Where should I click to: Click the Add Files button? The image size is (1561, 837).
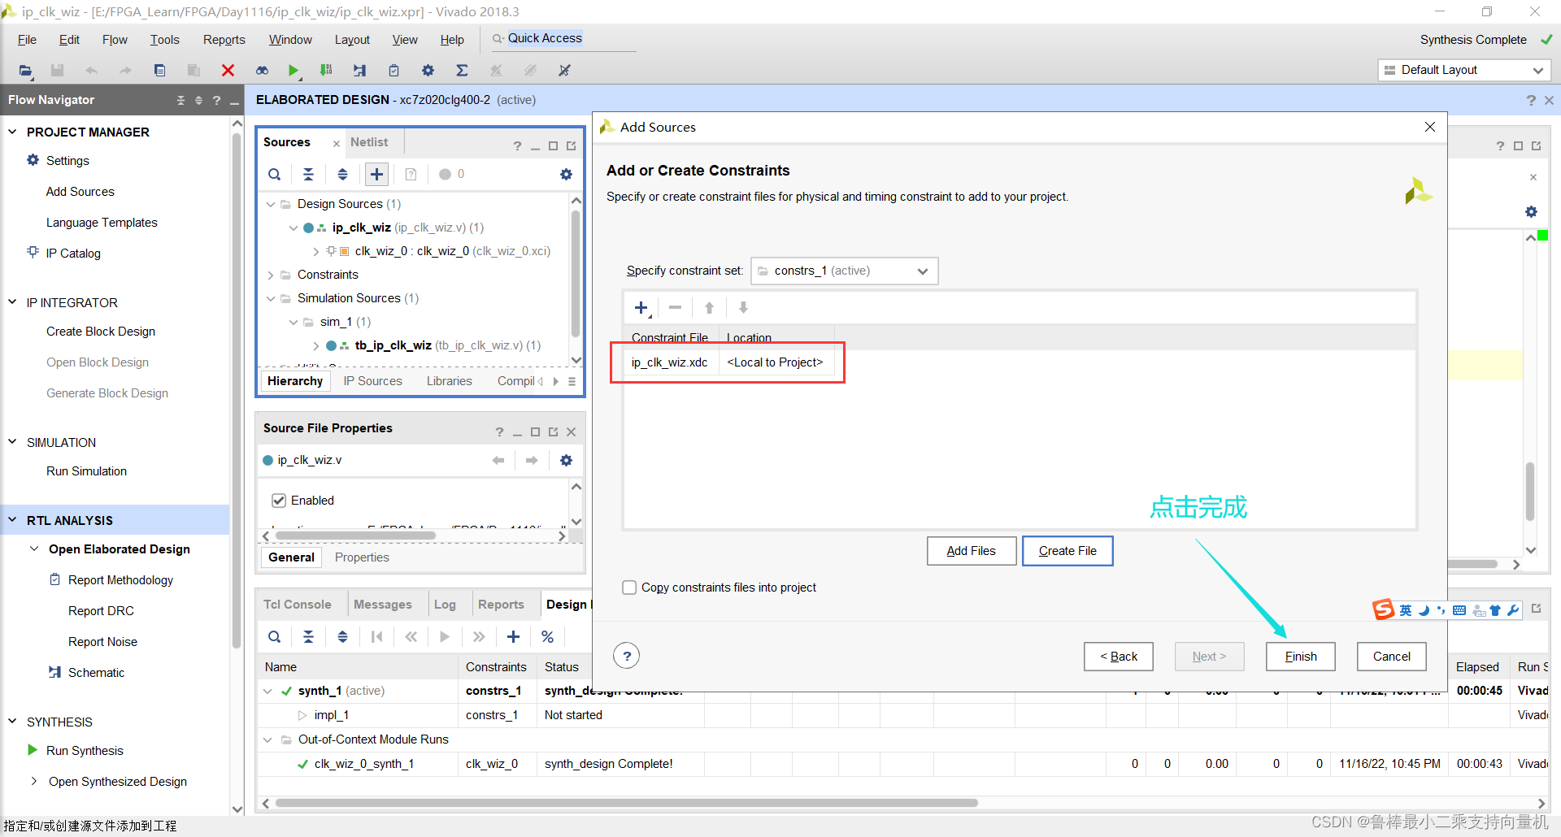pos(971,551)
